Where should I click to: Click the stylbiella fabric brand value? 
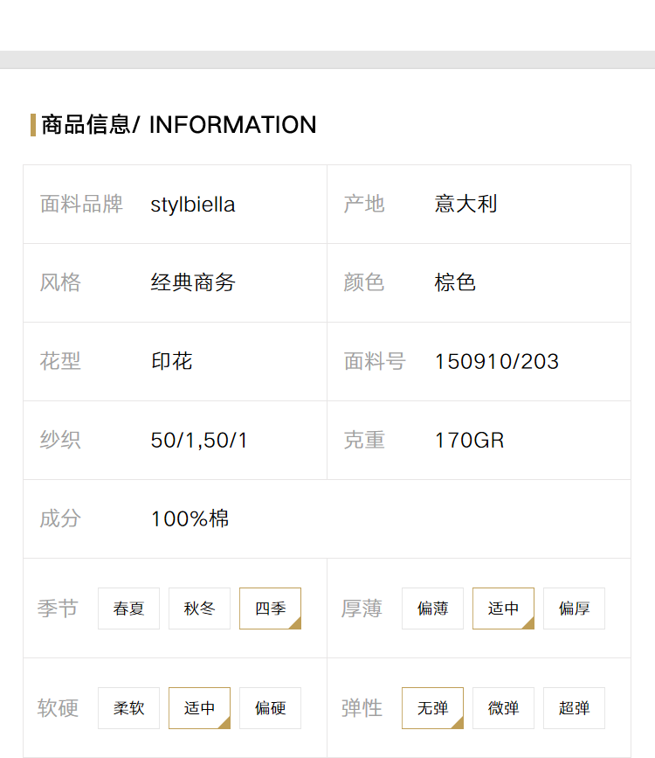tap(193, 205)
